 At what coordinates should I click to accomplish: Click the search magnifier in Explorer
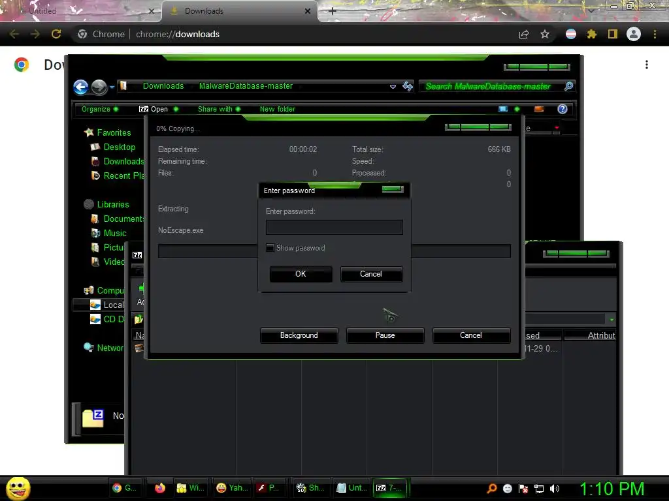pyautogui.click(x=568, y=87)
